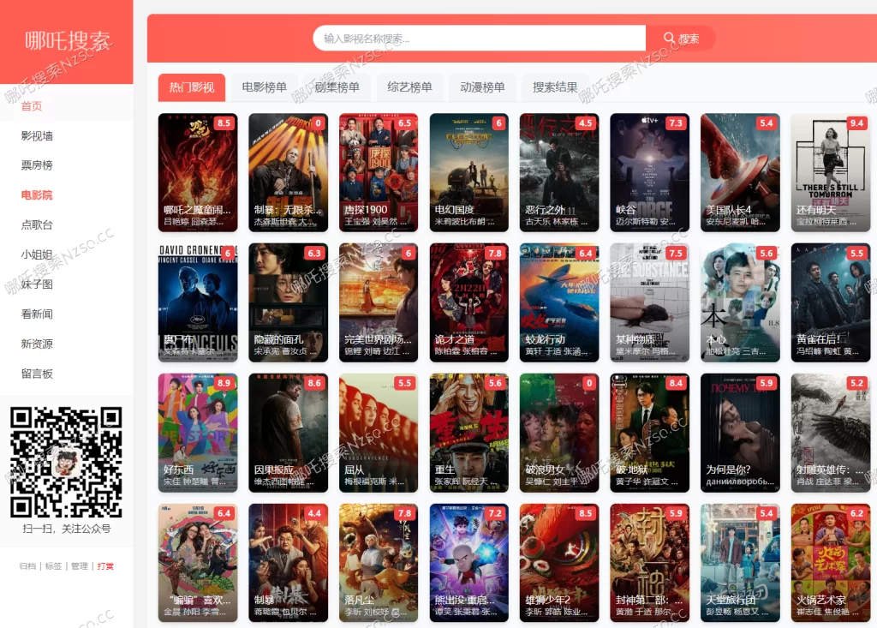Open 点歌台 in the sidebar
This screenshot has height=628, width=877.
[37, 225]
